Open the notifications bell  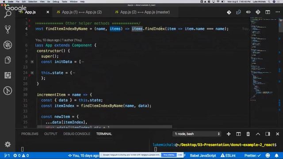coord(276,155)
